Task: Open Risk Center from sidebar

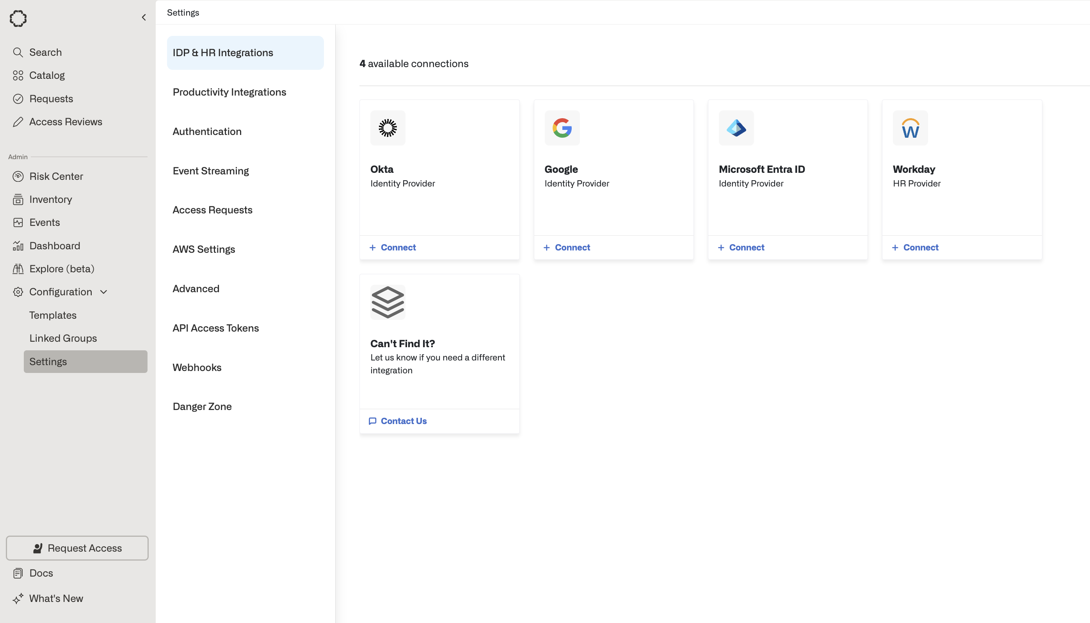Action: pos(56,176)
